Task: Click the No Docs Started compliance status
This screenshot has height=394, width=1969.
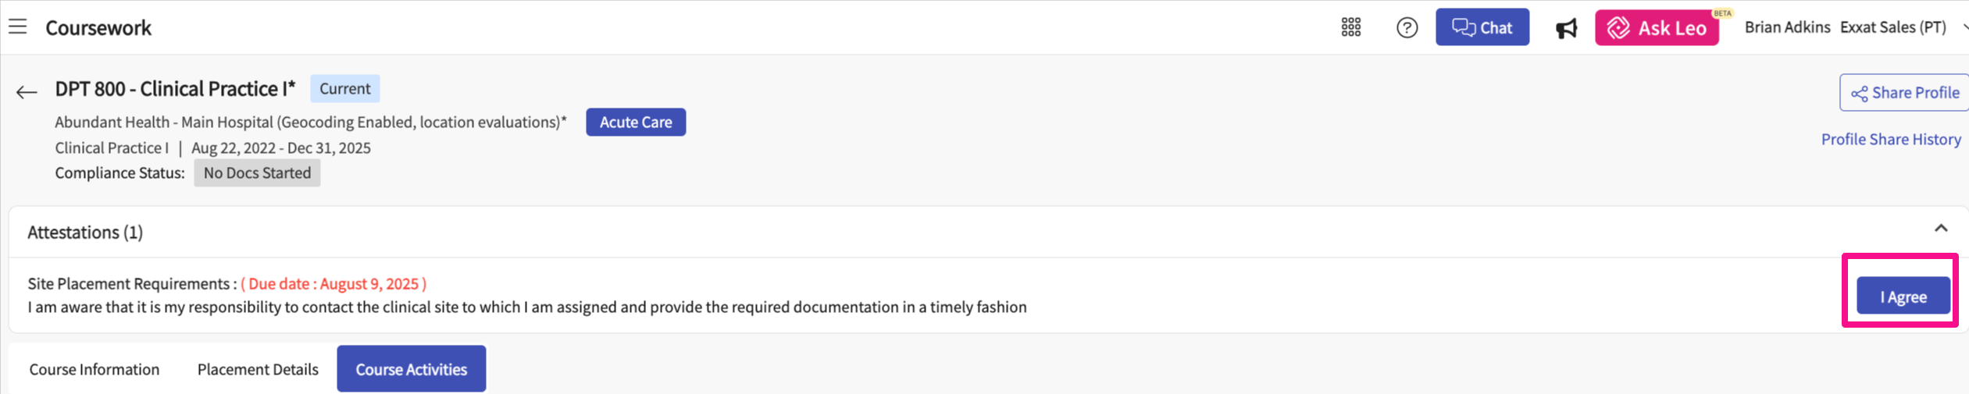Action: pyautogui.click(x=257, y=173)
